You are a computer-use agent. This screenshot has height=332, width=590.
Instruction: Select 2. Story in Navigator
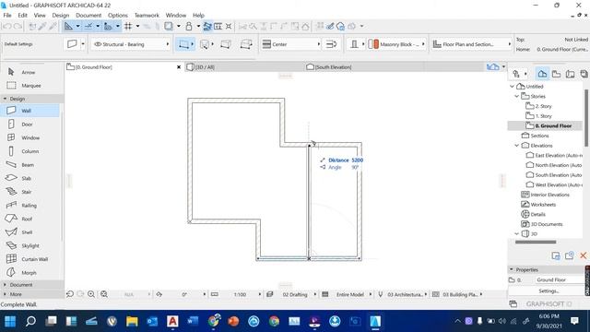pyautogui.click(x=543, y=106)
